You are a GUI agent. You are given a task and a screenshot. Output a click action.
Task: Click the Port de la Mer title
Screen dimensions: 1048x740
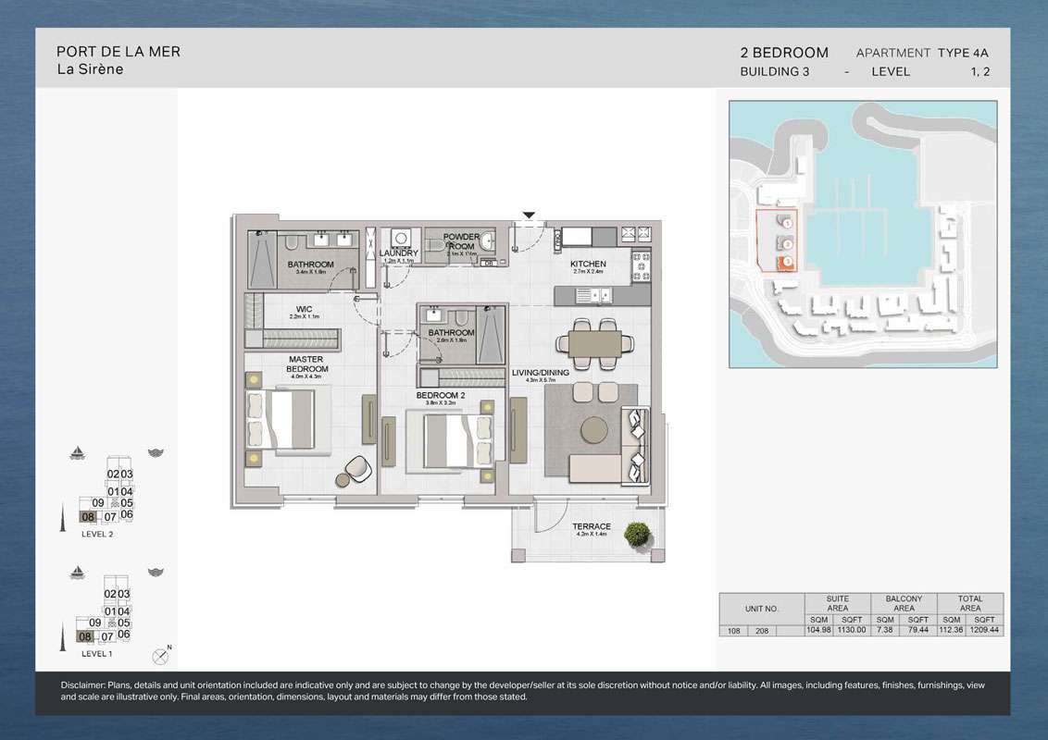[119, 52]
